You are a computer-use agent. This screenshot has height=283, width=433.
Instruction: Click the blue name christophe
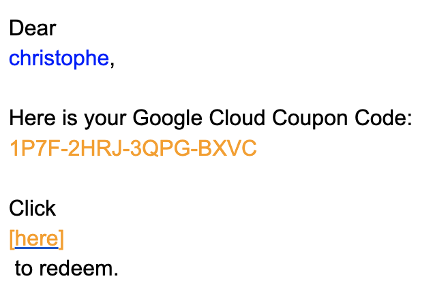point(59,59)
